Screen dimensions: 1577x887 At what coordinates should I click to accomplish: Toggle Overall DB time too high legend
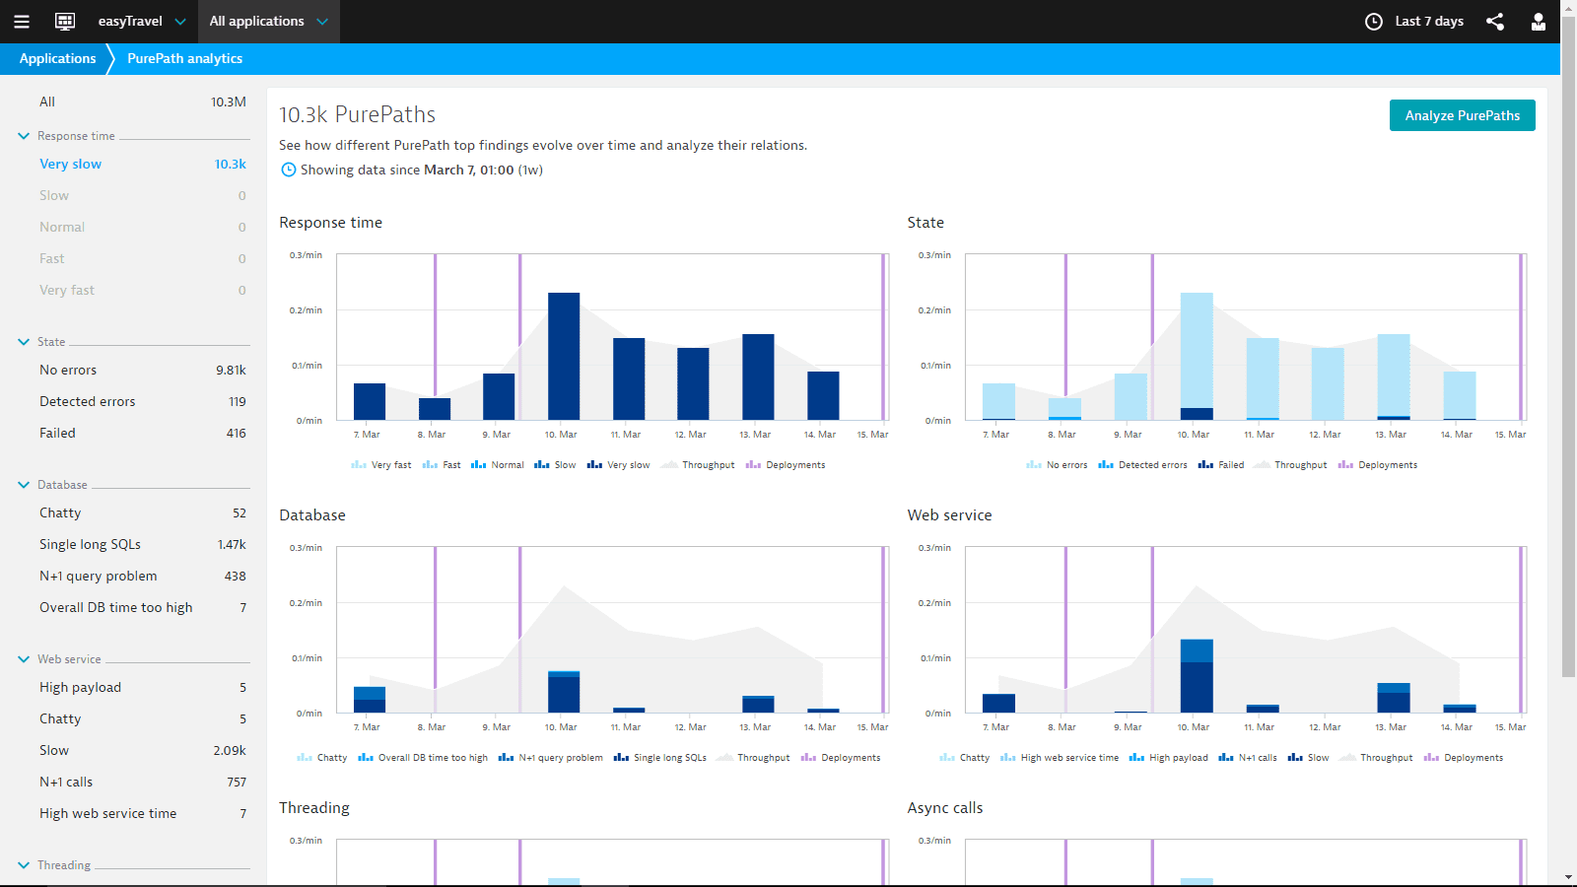423,758
